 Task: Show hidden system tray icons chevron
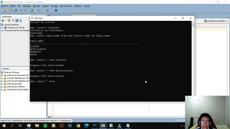181,126
